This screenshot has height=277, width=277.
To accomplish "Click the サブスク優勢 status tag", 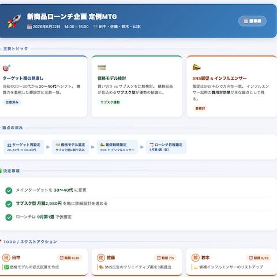I will tap(110, 102).
